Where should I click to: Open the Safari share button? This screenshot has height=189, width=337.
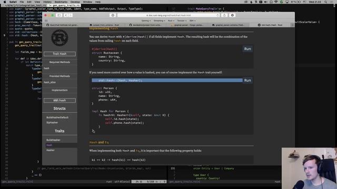(x=224, y=15)
